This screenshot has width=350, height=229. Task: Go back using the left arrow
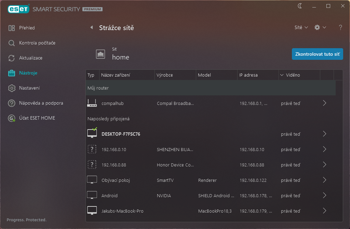92,28
